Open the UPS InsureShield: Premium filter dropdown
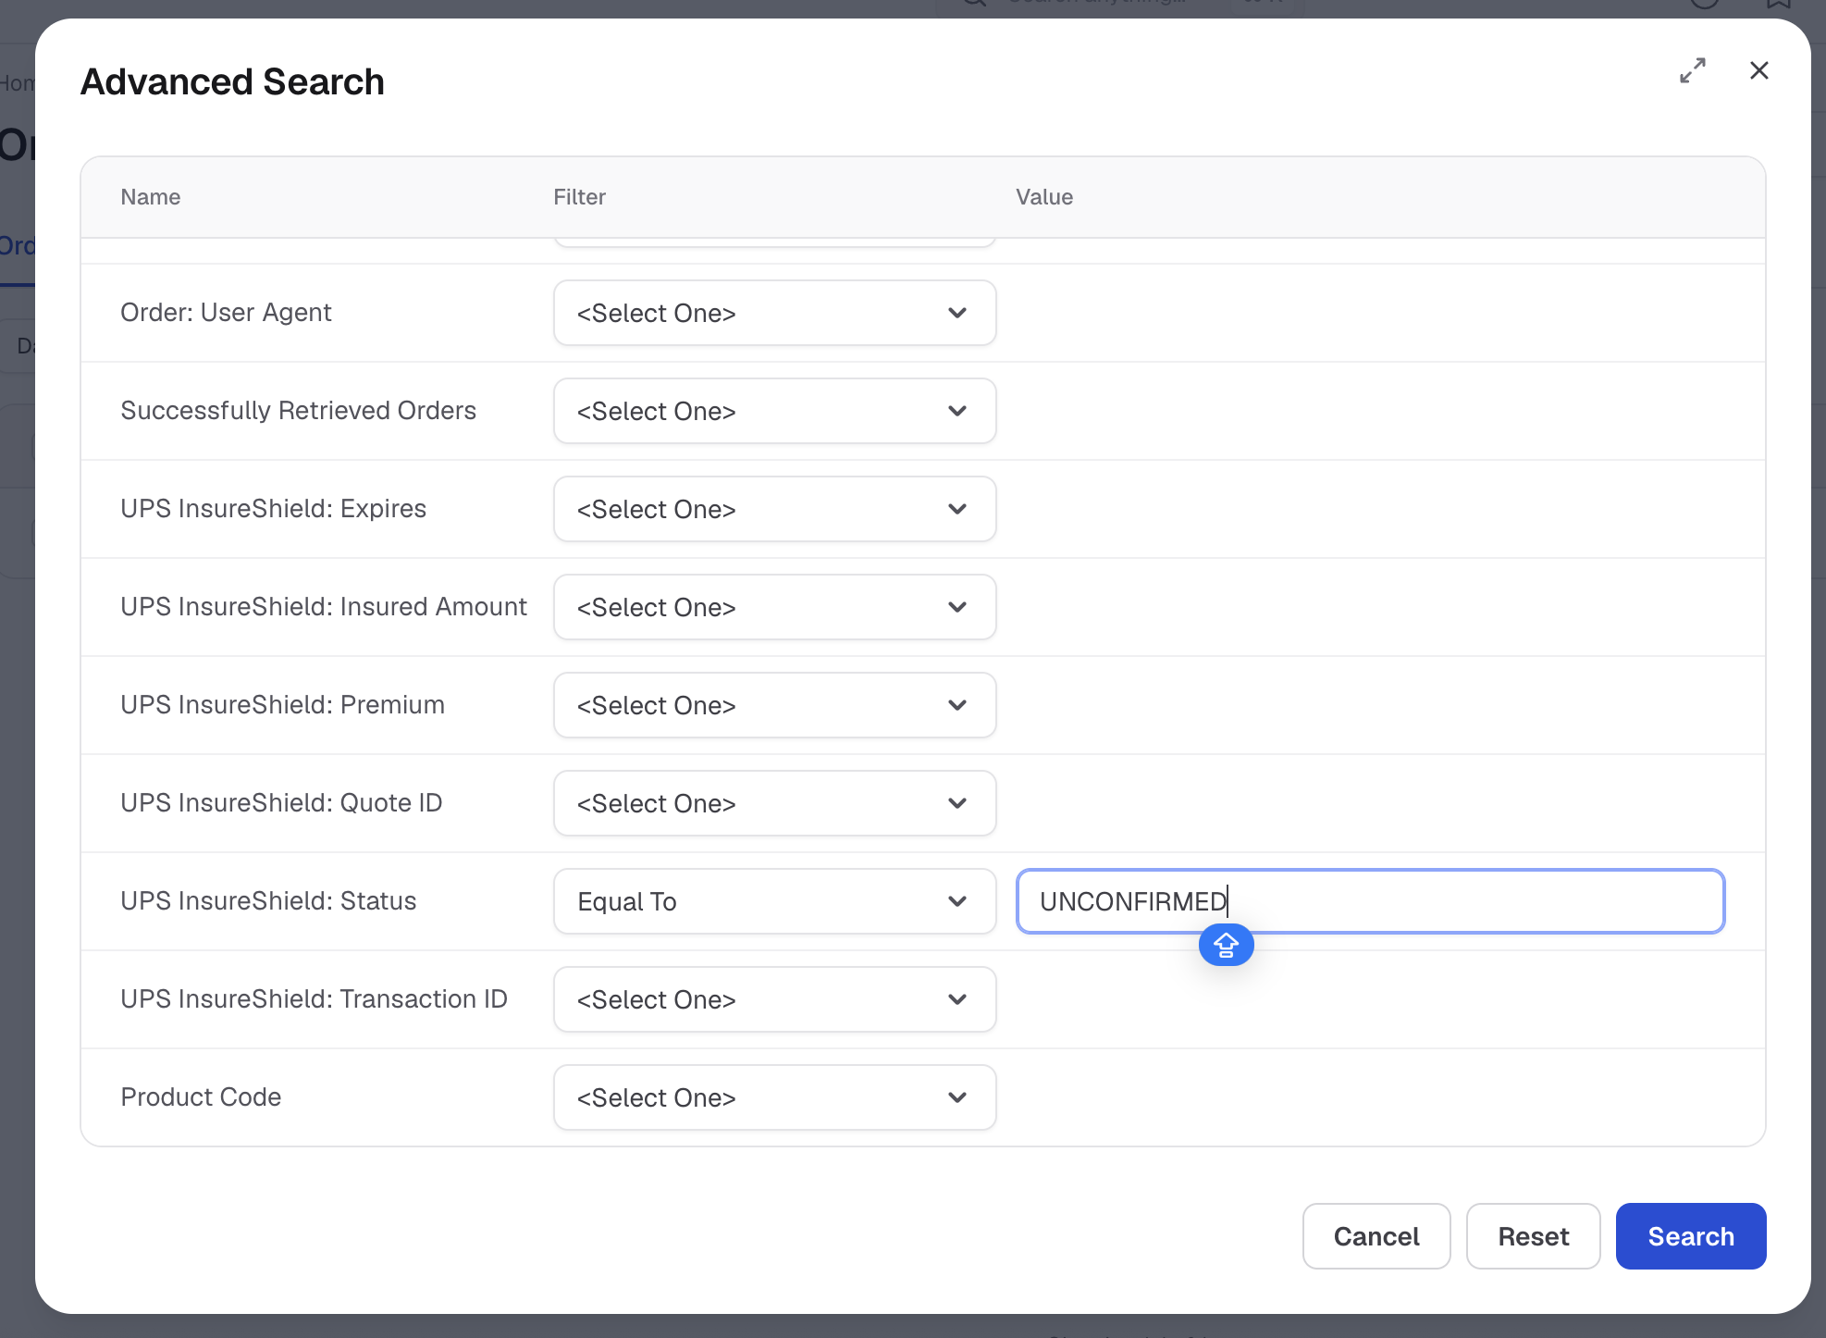This screenshot has width=1826, height=1338. [775, 705]
